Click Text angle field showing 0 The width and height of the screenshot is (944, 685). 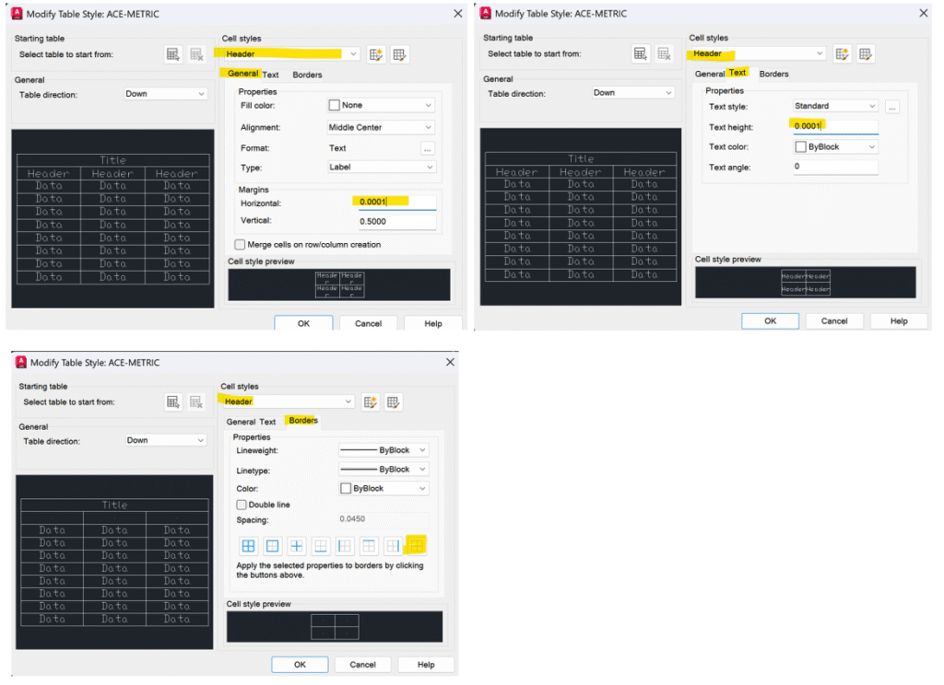pyautogui.click(x=835, y=168)
